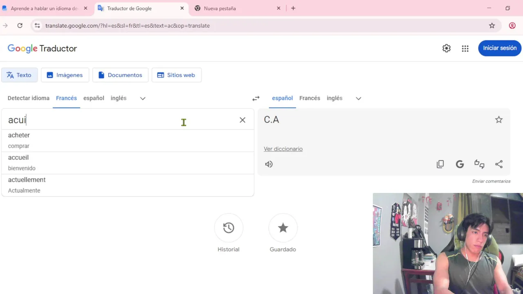Pick the actuellement suggestion
523x294 pixels.
pyautogui.click(x=127, y=185)
